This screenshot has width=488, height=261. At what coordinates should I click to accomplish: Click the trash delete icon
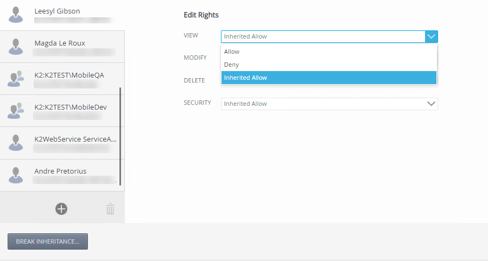coord(110,208)
